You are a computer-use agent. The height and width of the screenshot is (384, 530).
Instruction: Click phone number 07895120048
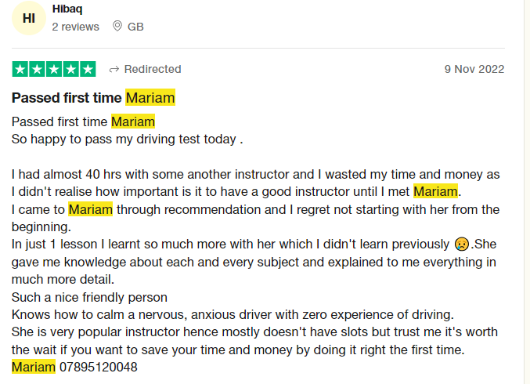99,367
